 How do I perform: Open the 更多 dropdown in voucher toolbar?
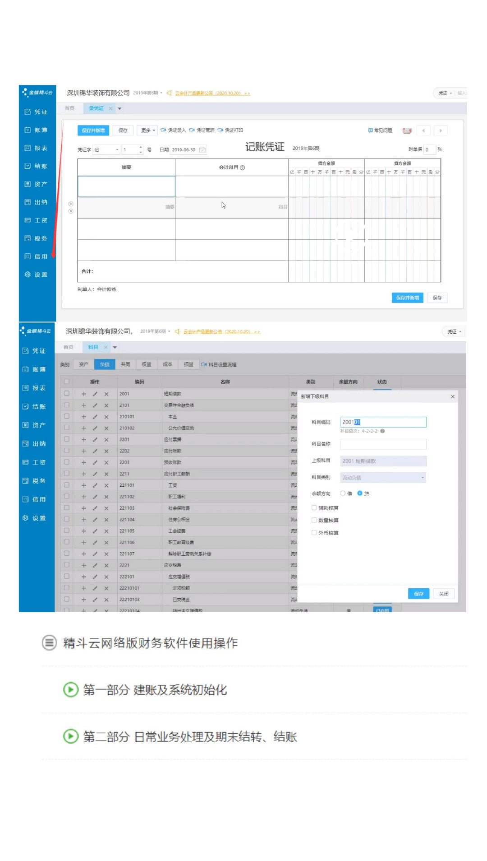click(147, 130)
